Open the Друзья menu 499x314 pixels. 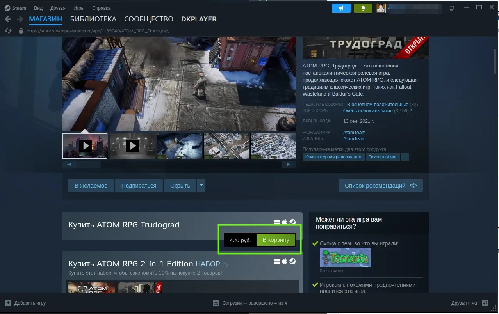(58, 8)
